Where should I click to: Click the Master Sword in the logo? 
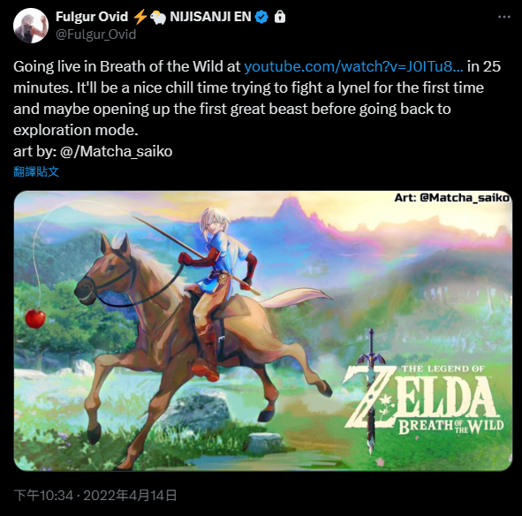pos(371,391)
